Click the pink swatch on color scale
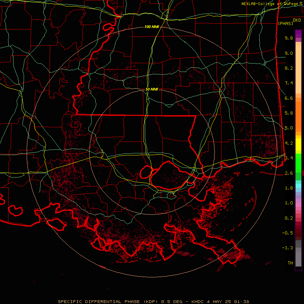 pos(298,205)
